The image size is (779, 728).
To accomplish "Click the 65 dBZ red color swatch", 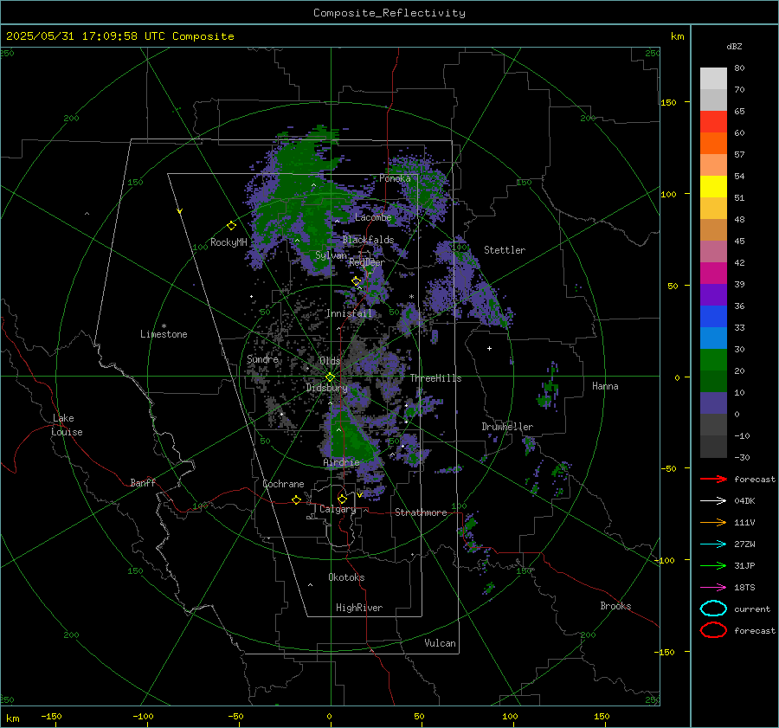I will (713, 122).
